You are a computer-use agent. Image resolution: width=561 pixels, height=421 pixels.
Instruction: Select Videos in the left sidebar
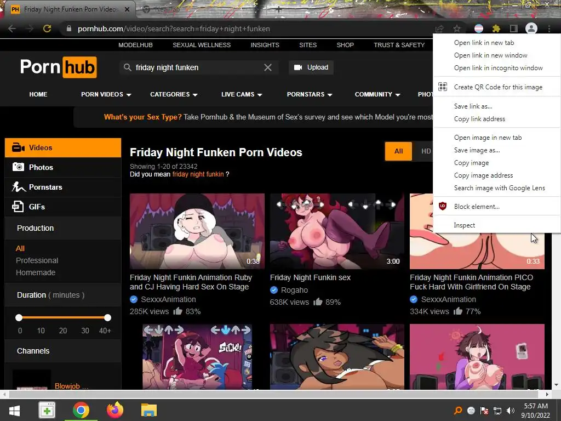63,147
